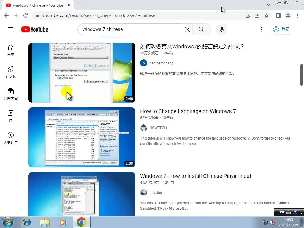The height and width of the screenshot is (228, 304).
Task: Open the language bar help icon
Action: coord(295,213)
